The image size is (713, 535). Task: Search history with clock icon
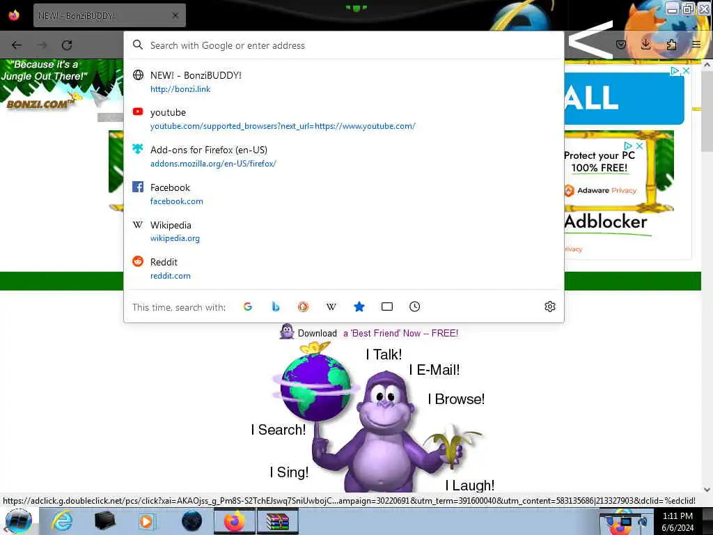415,307
